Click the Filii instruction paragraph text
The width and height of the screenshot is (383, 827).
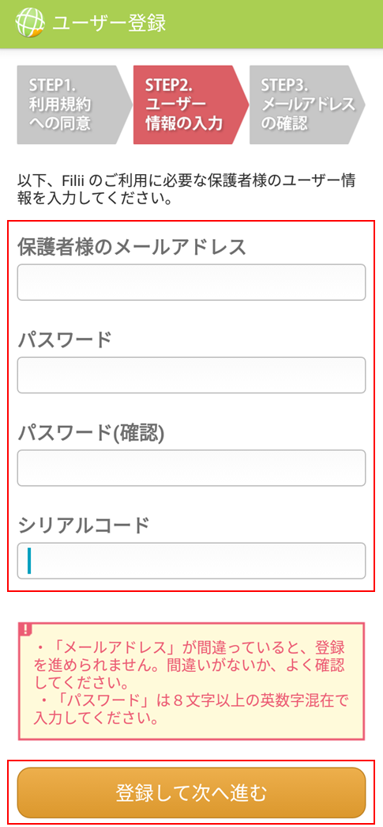pos(187,191)
